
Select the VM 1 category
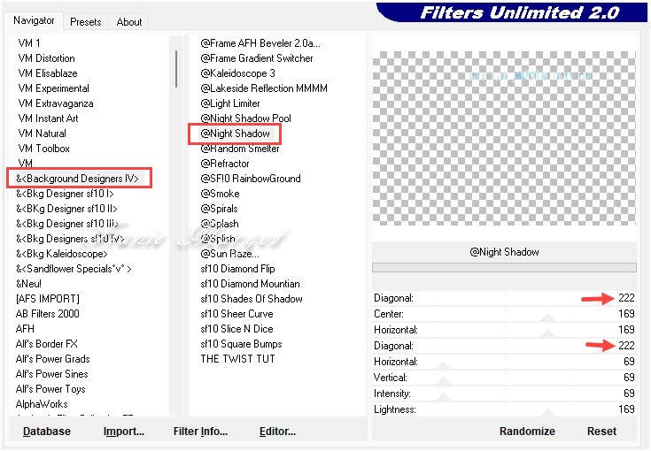point(29,43)
